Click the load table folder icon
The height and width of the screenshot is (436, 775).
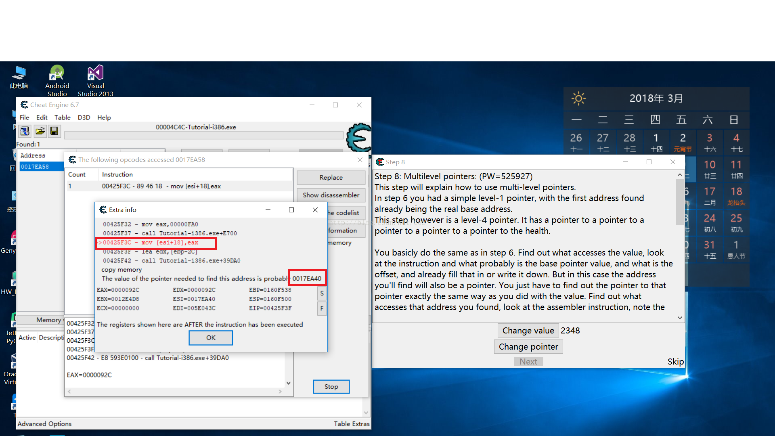click(x=40, y=131)
